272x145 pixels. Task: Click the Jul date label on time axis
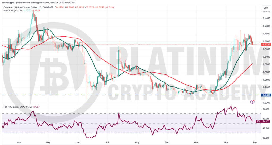click(x=107, y=142)
